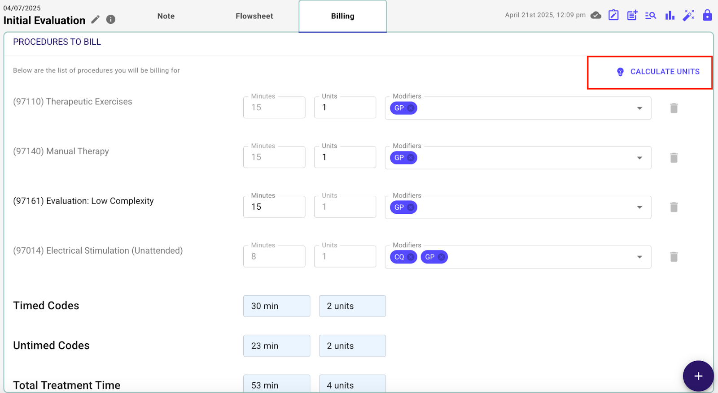The image size is (718, 393).
Task: Click the Total Treatment Time 4 units box
Action: point(352,384)
